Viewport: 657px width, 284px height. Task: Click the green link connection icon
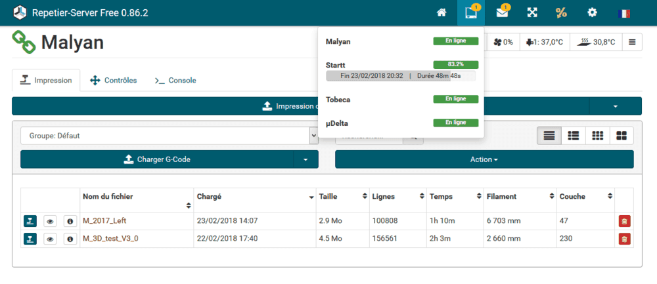coord(24,42)
